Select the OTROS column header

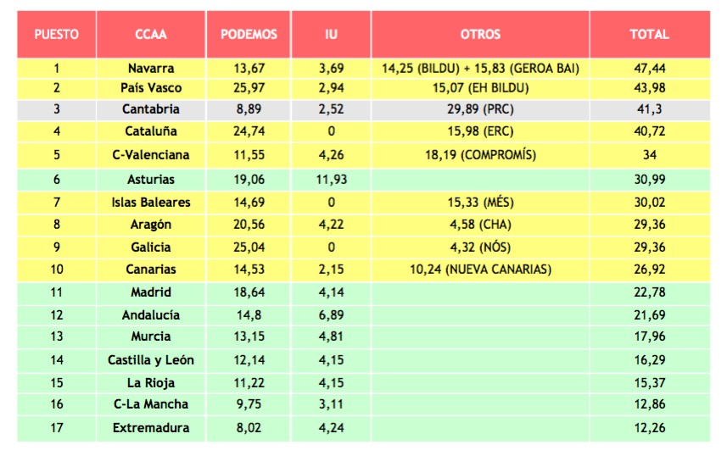480,35
